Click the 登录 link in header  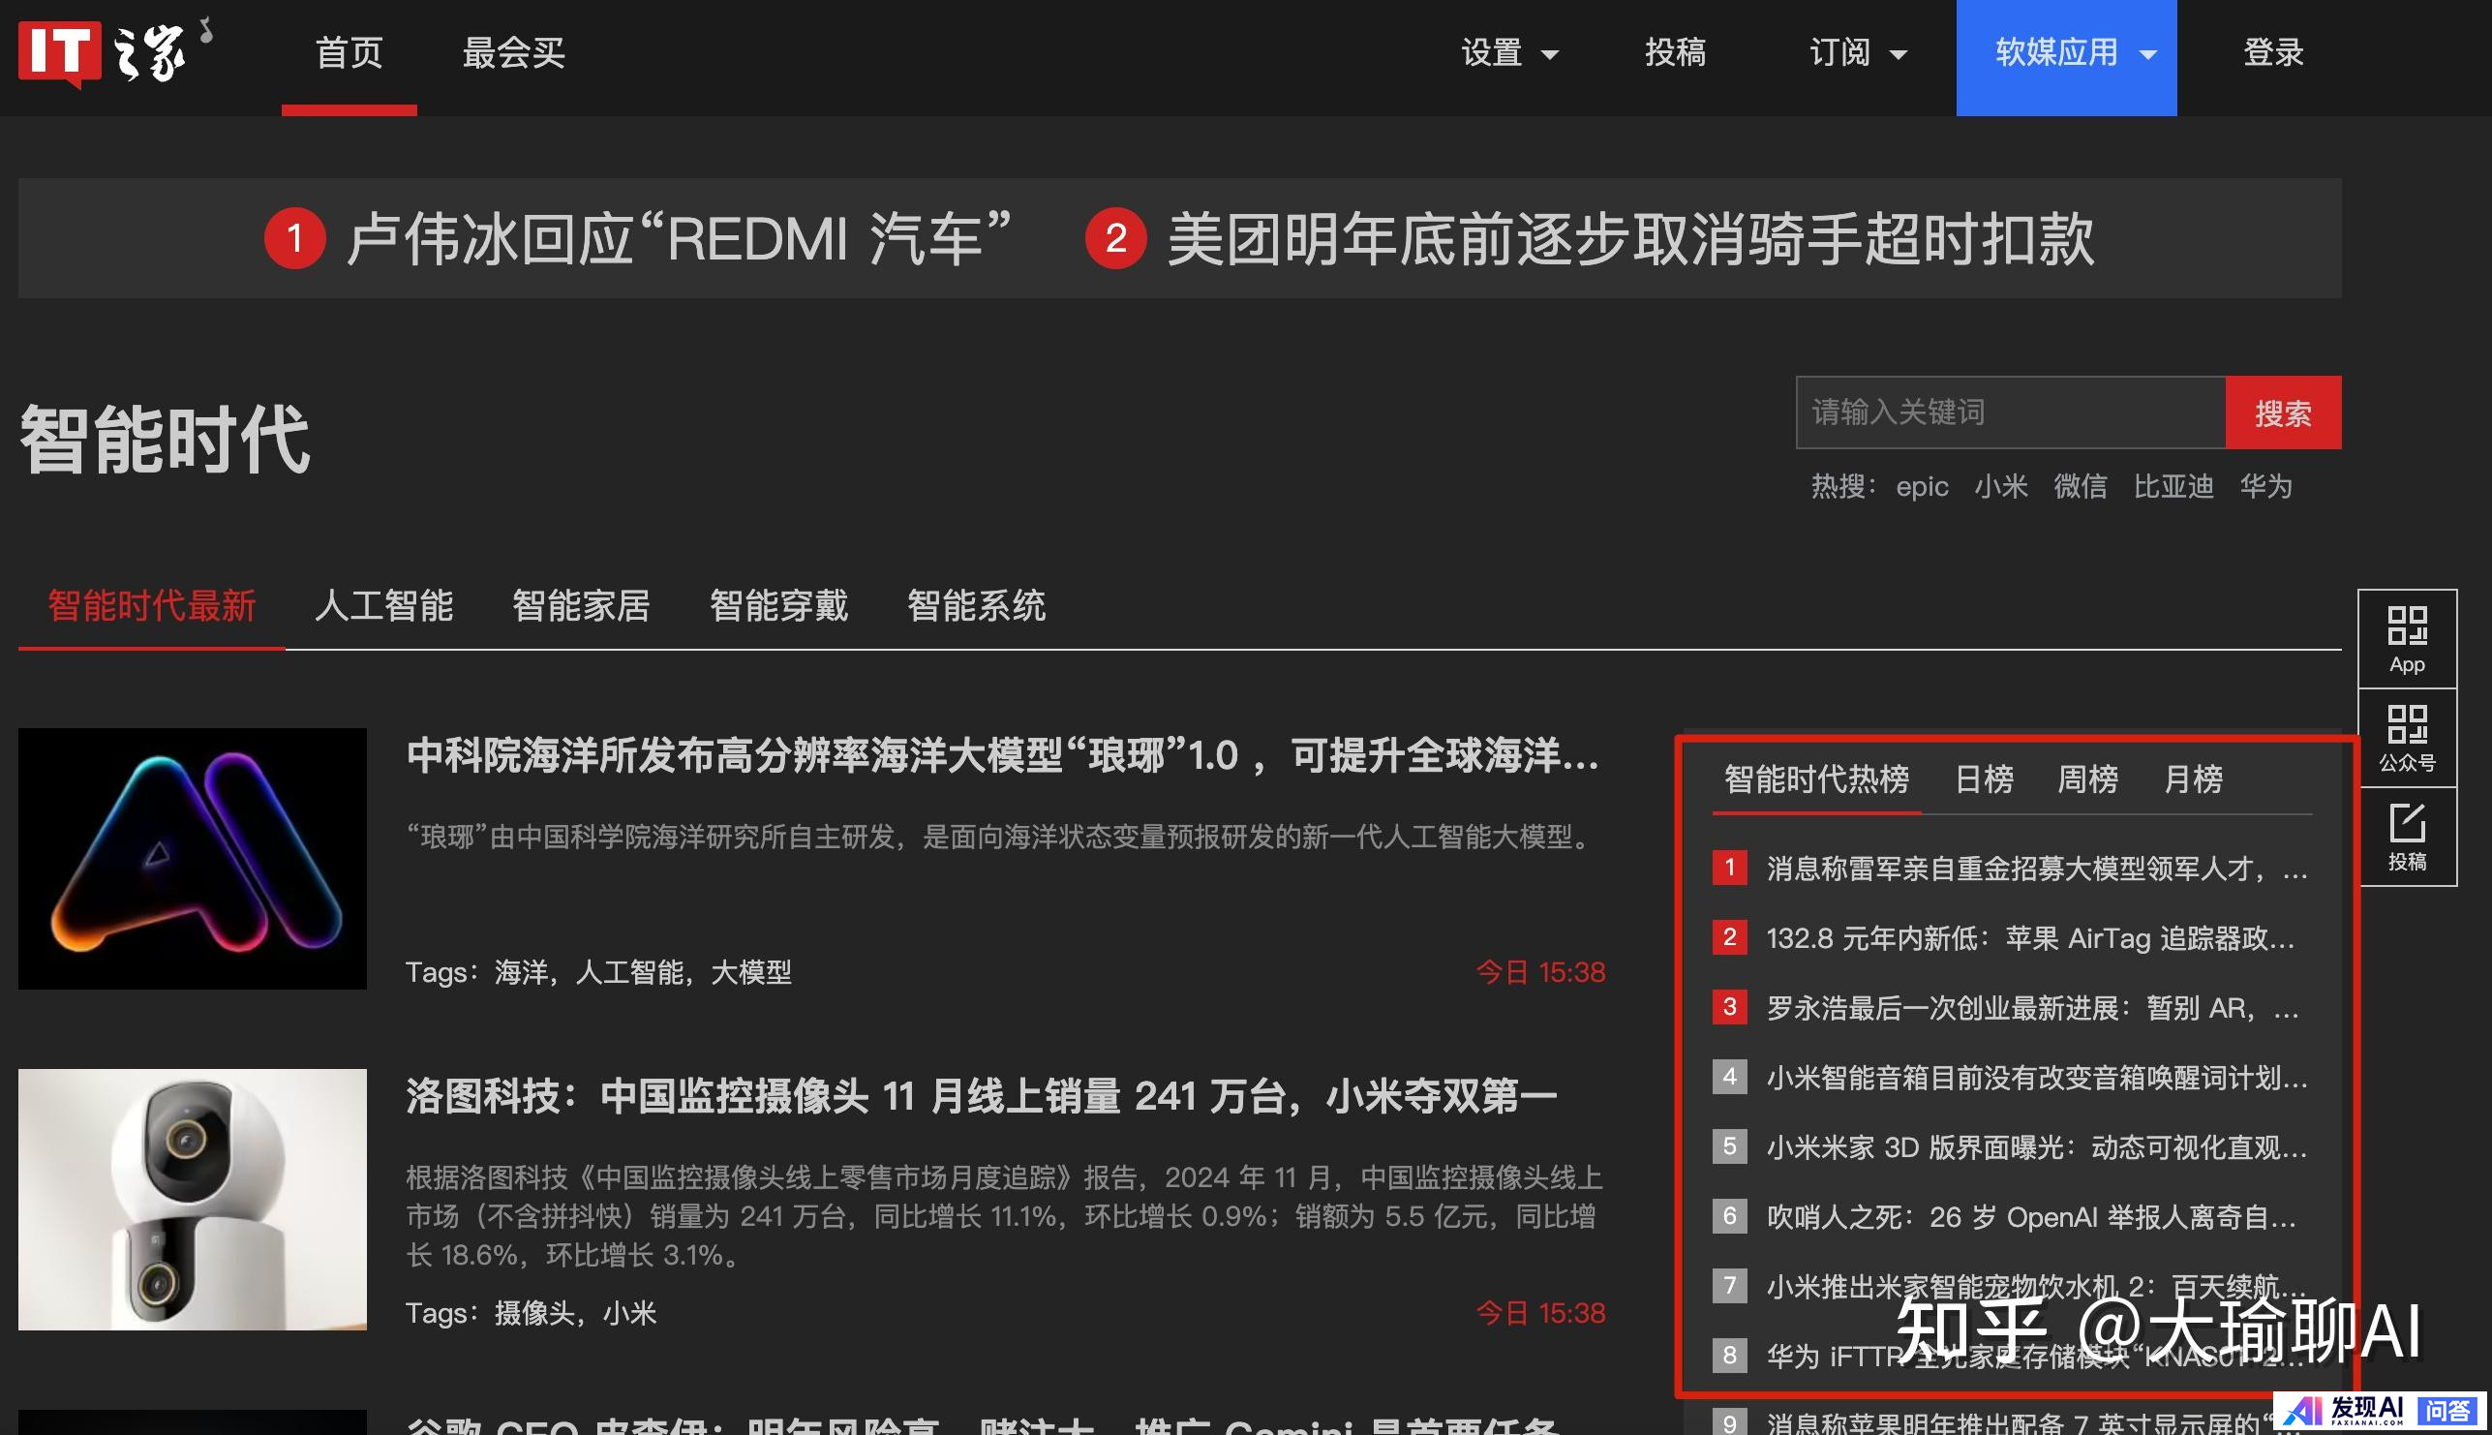[2273, 53]
